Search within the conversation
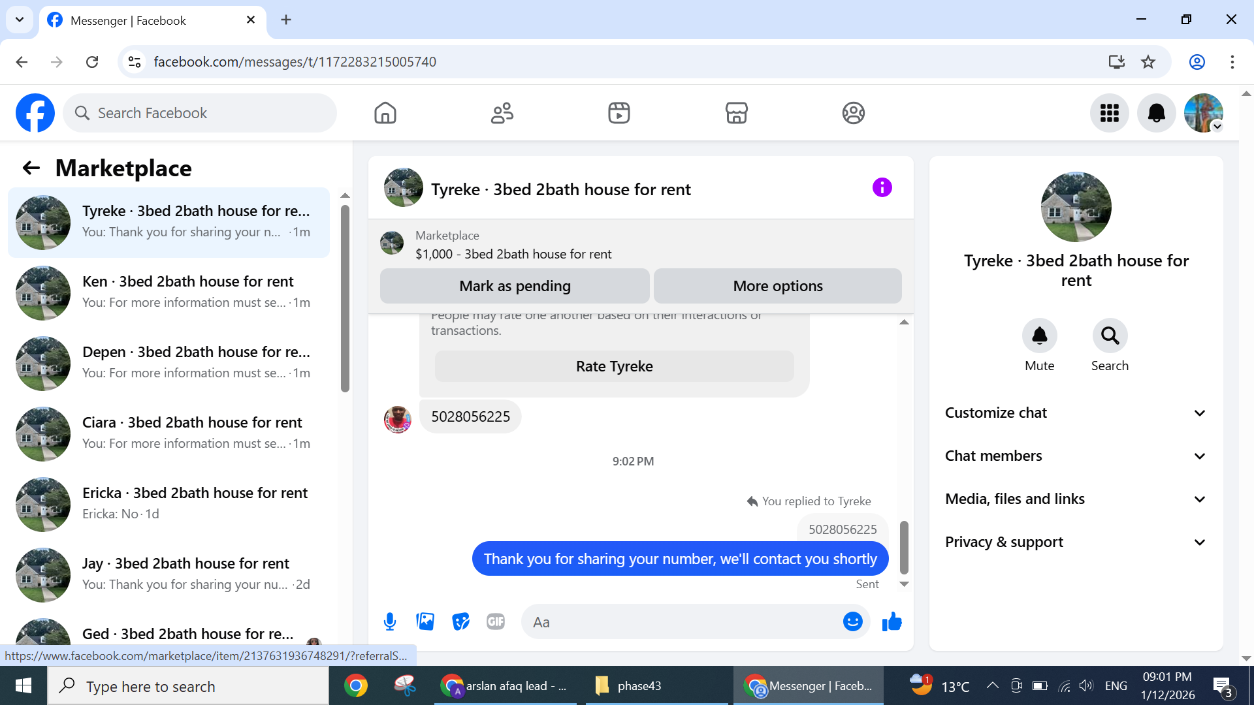 point(1110,336)
